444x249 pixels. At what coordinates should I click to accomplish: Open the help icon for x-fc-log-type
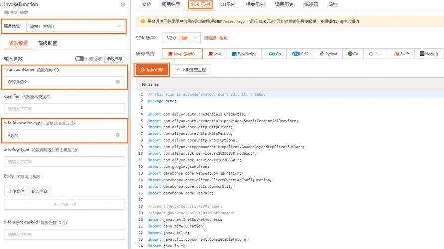(x=75, y=150)
